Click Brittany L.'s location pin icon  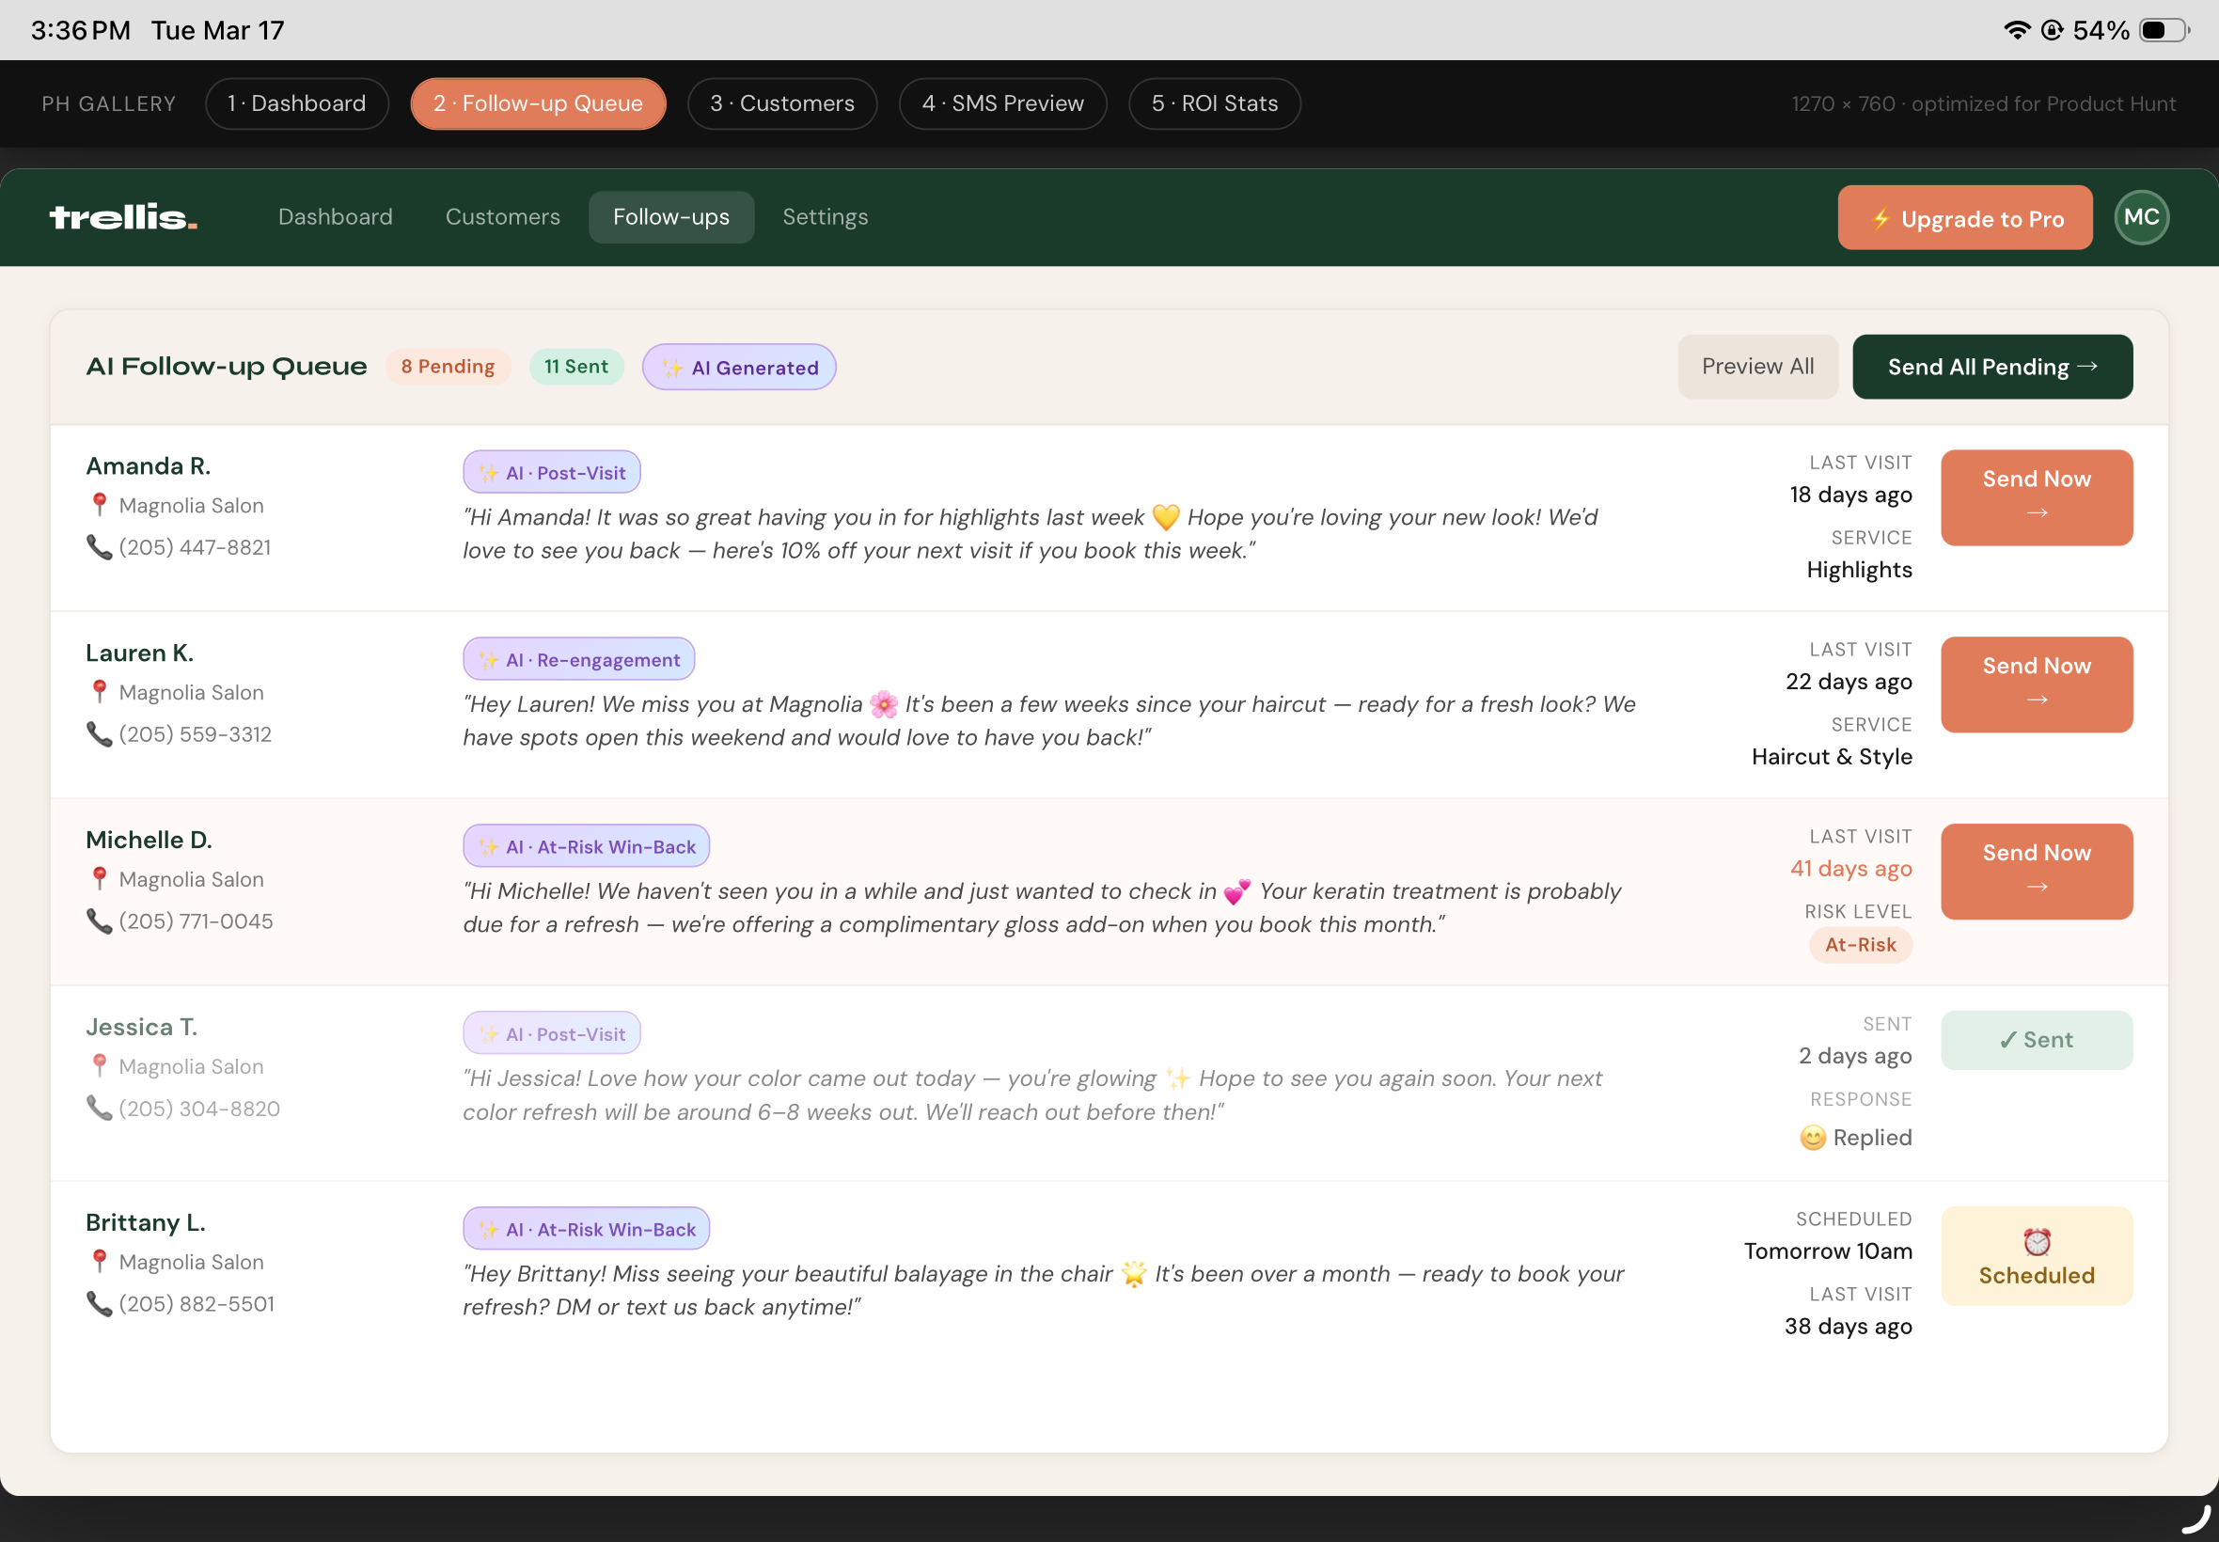[x=99, y=1263]
